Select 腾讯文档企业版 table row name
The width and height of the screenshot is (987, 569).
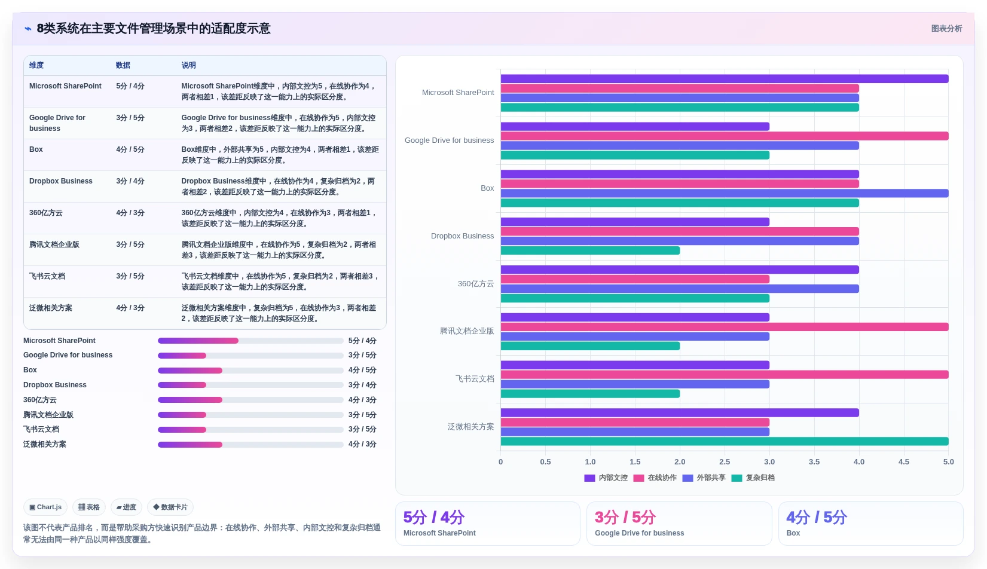tap(54, 244)
